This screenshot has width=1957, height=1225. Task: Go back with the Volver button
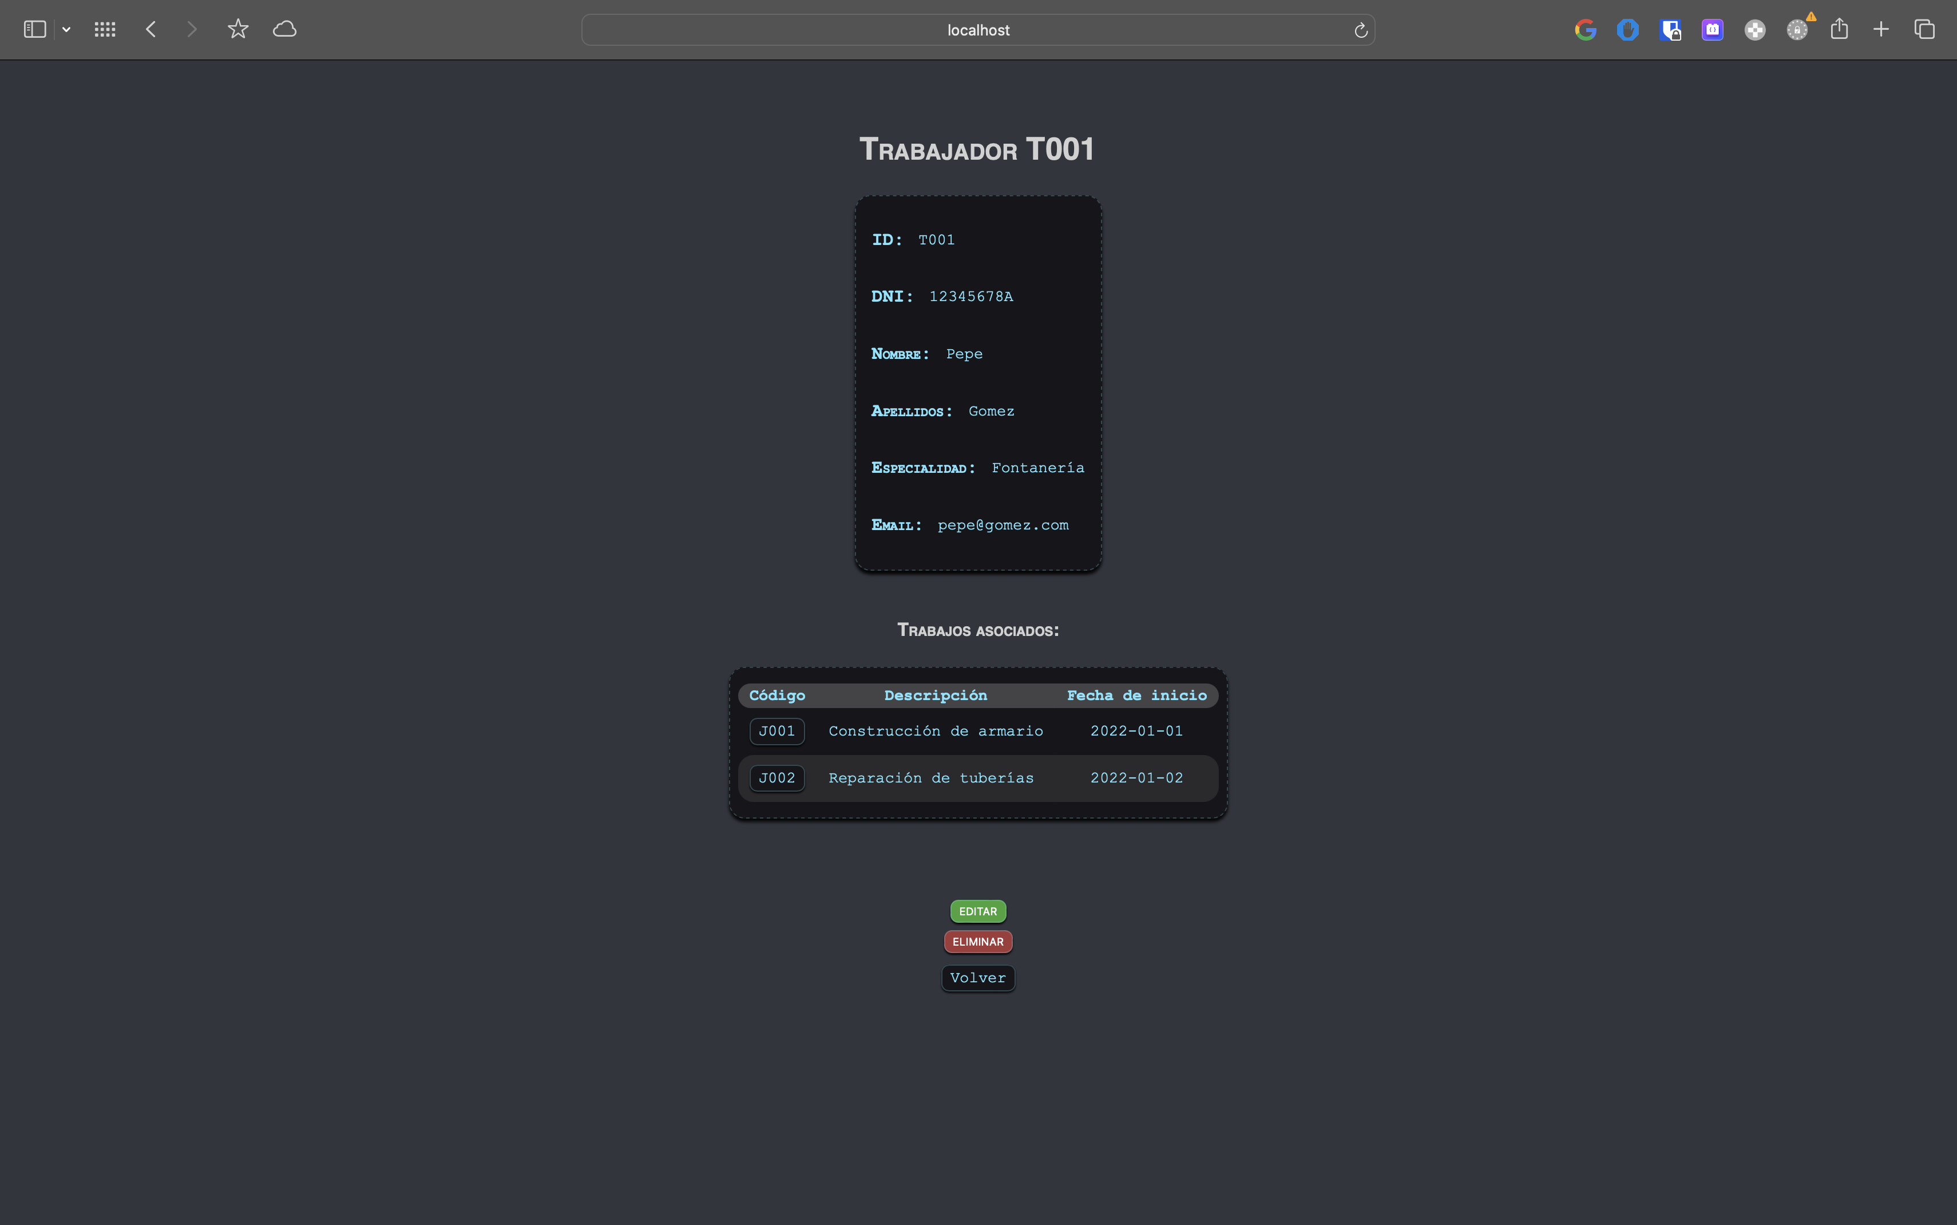[x=978, y=978]
